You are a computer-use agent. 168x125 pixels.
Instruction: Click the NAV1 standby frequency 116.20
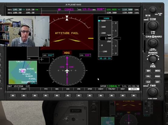30,10
